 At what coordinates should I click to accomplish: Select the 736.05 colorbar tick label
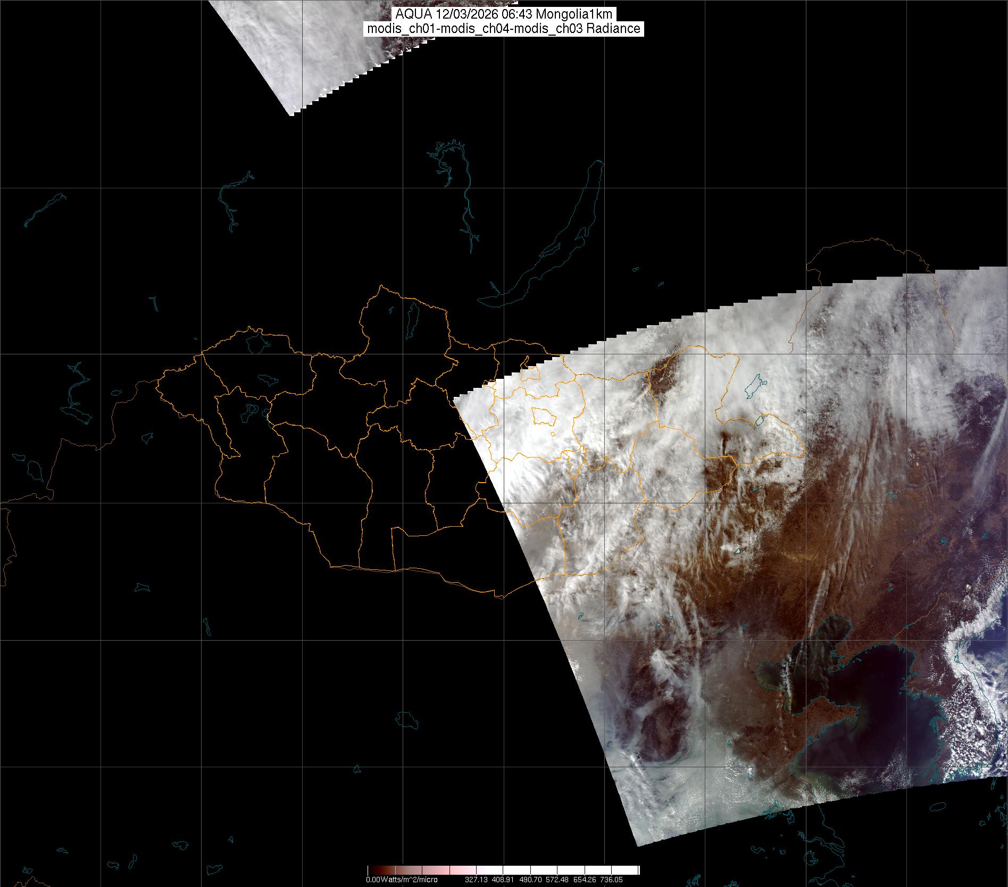point(611,880)
